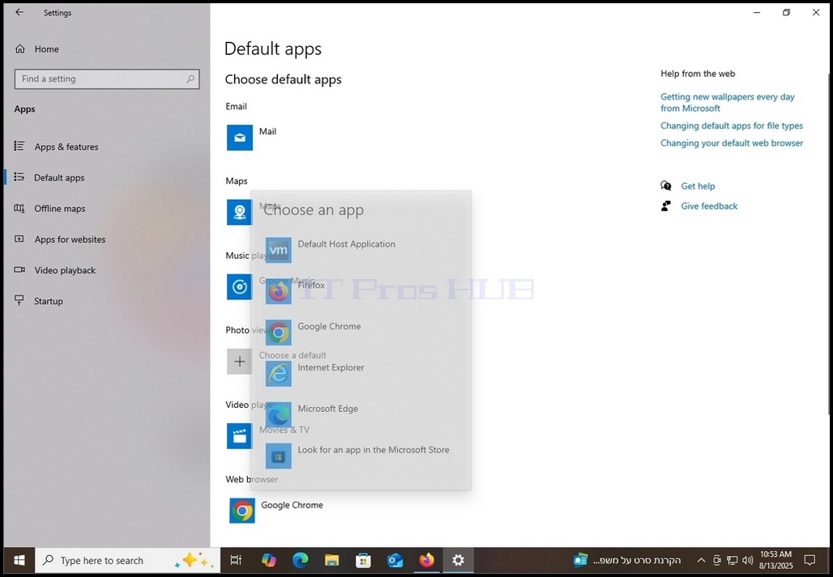Select Firefox in the Choose an app popup
The height and width of the screenshot is (577, 833).
(x=361, y=291)
